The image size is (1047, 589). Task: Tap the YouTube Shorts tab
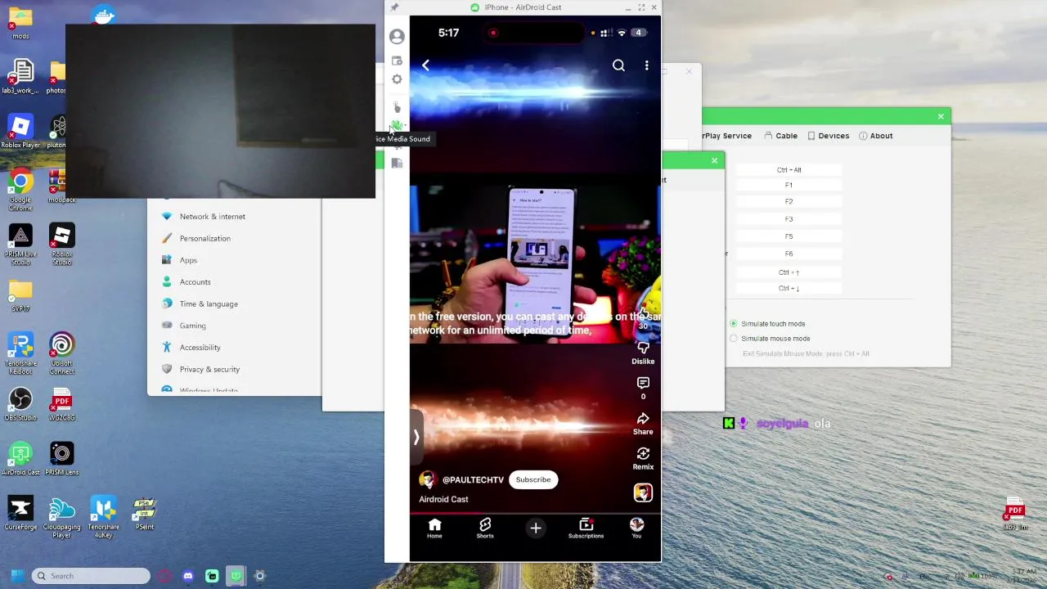click(x=485, y=528)
